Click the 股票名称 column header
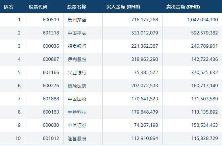222x146 pixels. coord(76,7)
